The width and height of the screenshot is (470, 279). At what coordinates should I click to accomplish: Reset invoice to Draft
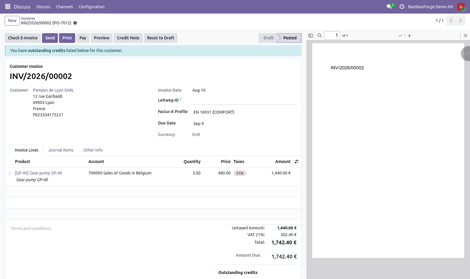tap(161, 38)
